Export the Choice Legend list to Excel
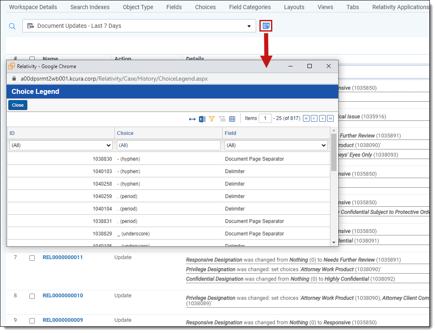 coord(202,119)
